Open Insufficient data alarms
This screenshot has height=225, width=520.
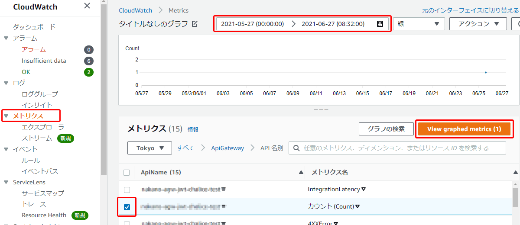(44, 61)
